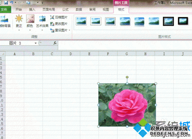Click the Save icon in quick access toolbar
This screenshot has height=139, width=192.
coord(6,3)
